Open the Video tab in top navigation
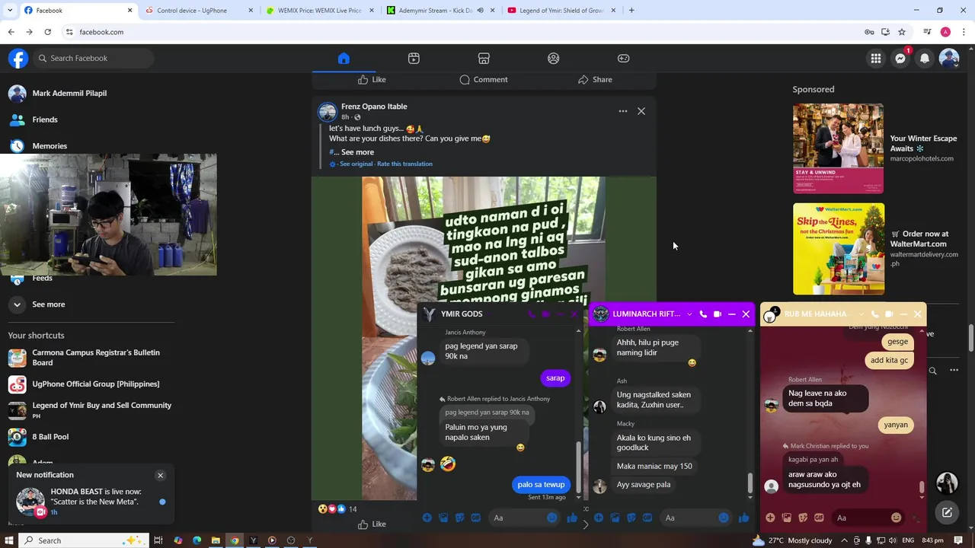This screenshot has width=975, height=548. [414, 59]
